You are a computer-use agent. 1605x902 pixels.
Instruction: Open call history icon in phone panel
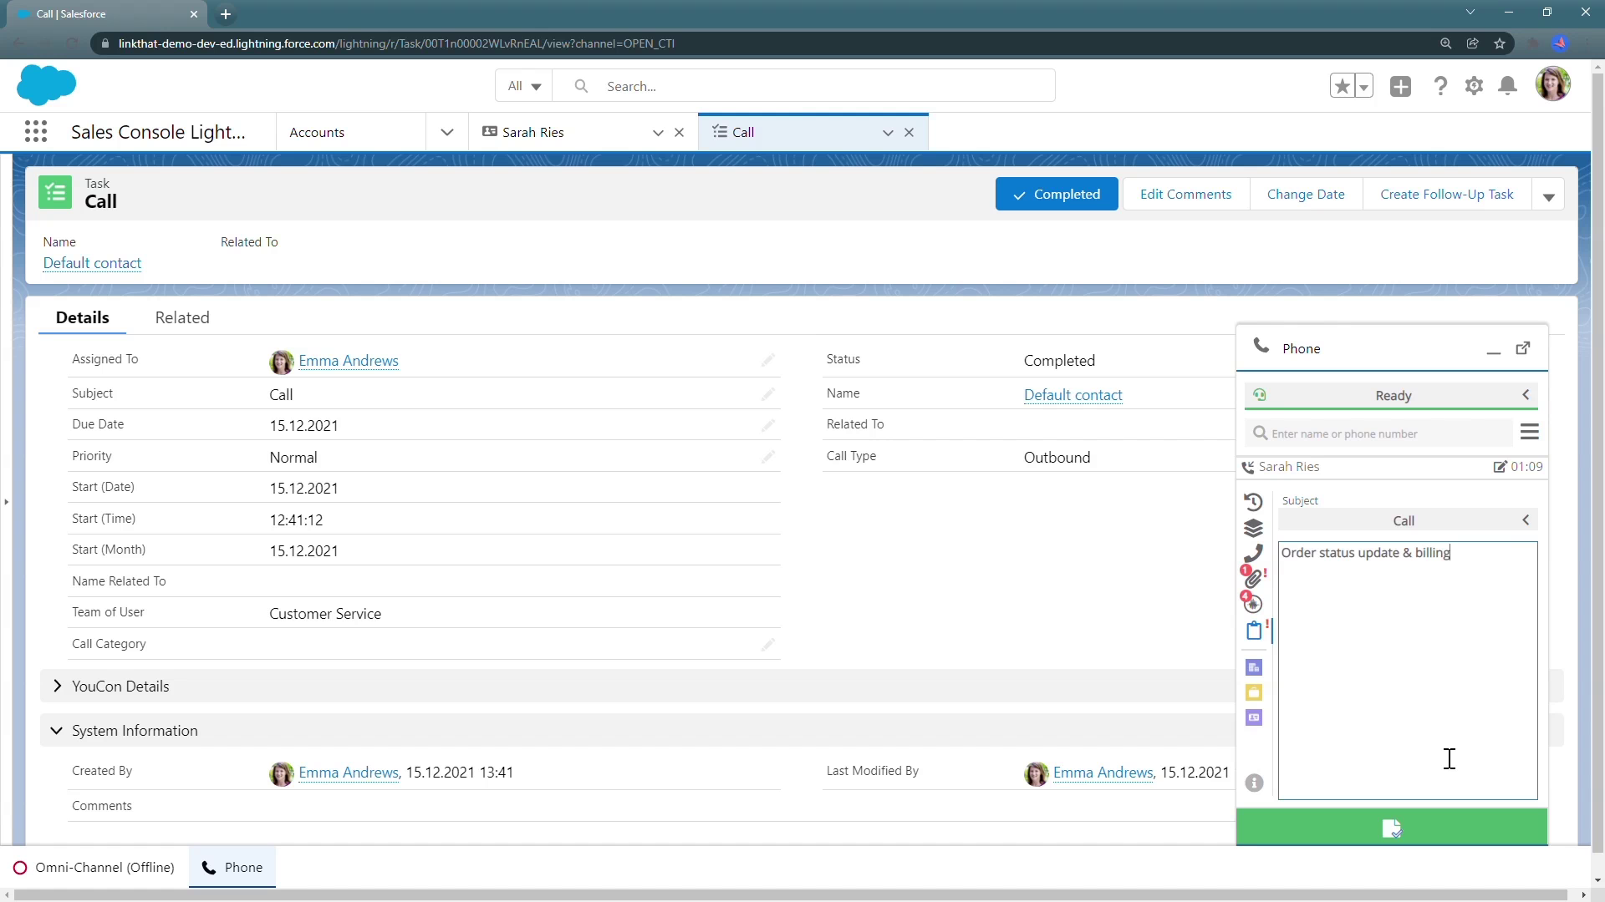(x=1253, y=502)
